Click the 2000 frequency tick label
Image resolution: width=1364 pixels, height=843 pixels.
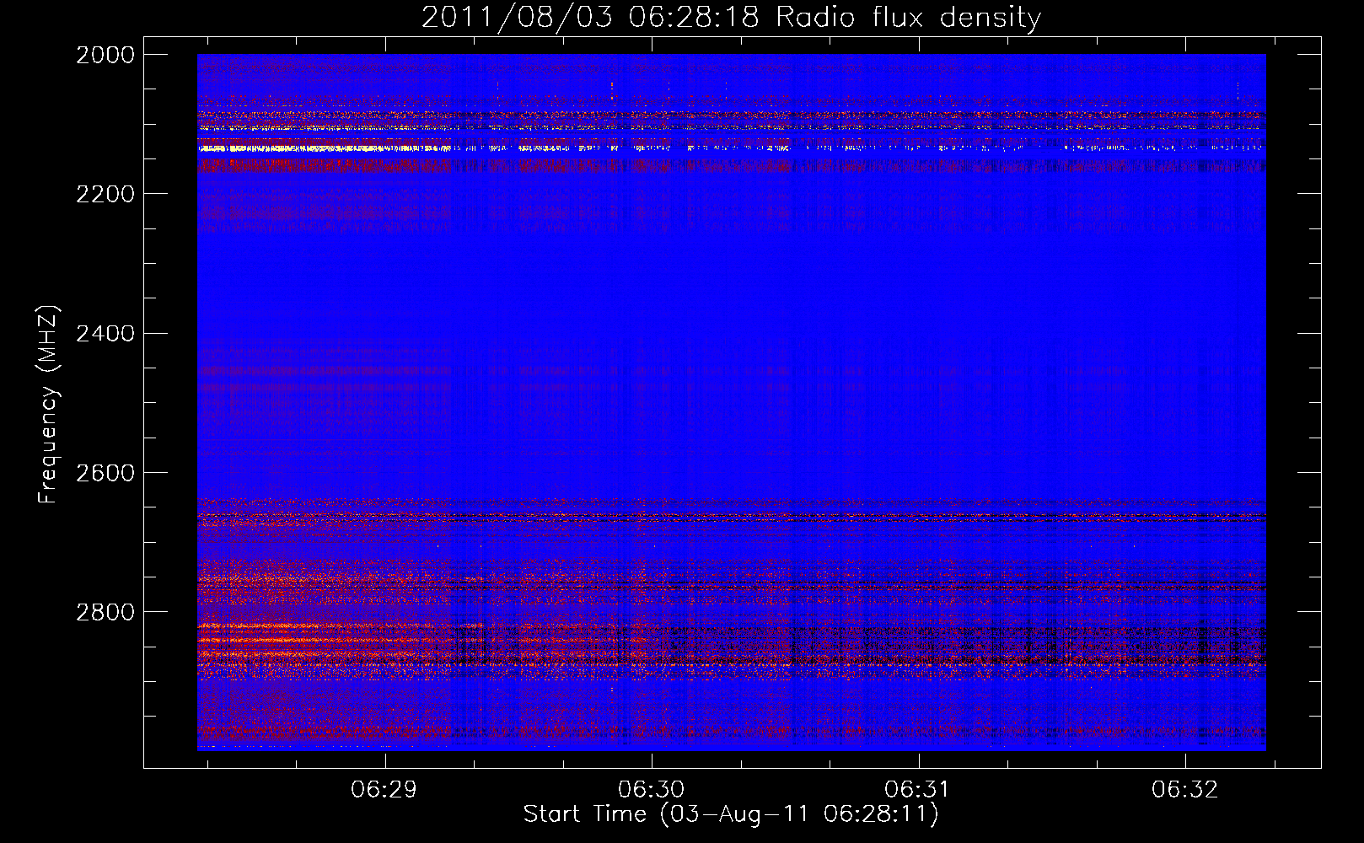pyautogui.click(x=105, y=55)
